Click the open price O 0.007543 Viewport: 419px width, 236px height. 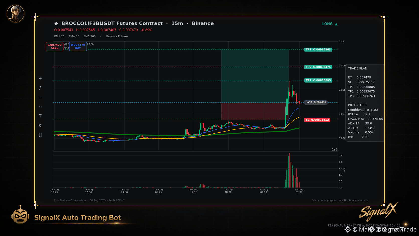tap(64, 30)
